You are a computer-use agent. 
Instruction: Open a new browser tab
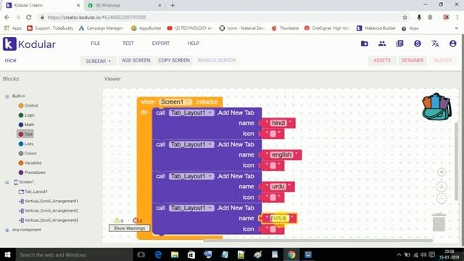click(173, 5)
